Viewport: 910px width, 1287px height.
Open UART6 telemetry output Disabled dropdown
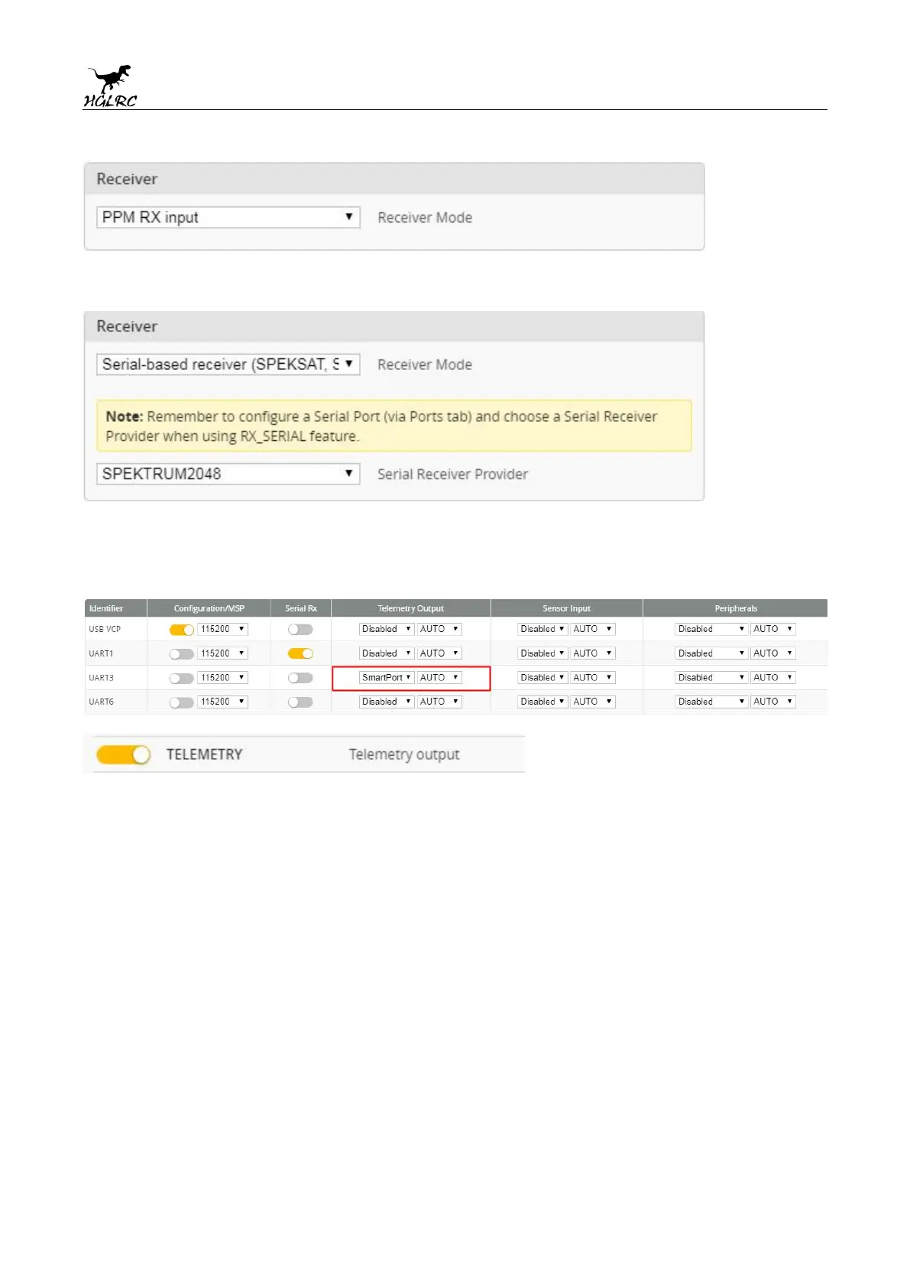click(387, 702)
